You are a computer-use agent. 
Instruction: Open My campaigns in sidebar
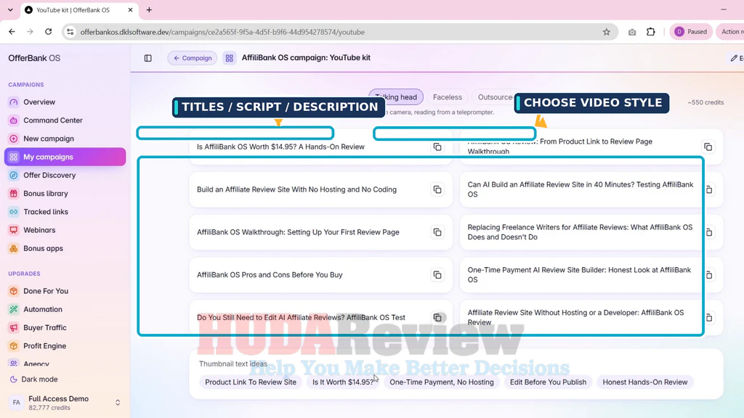(65, 157)
